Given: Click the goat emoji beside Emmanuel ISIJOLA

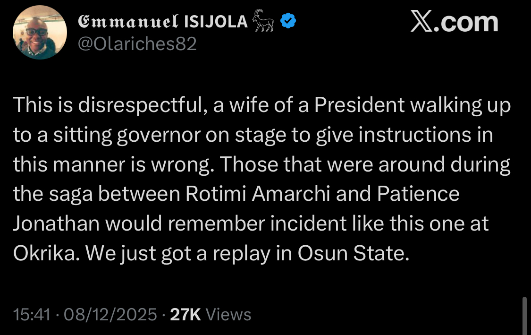Looking at the screenshot, I should [x=263, y=20].
